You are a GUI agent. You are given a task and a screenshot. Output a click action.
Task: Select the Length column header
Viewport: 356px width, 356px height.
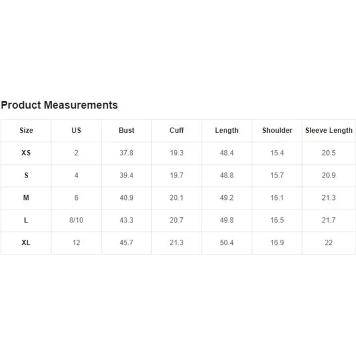227,131
